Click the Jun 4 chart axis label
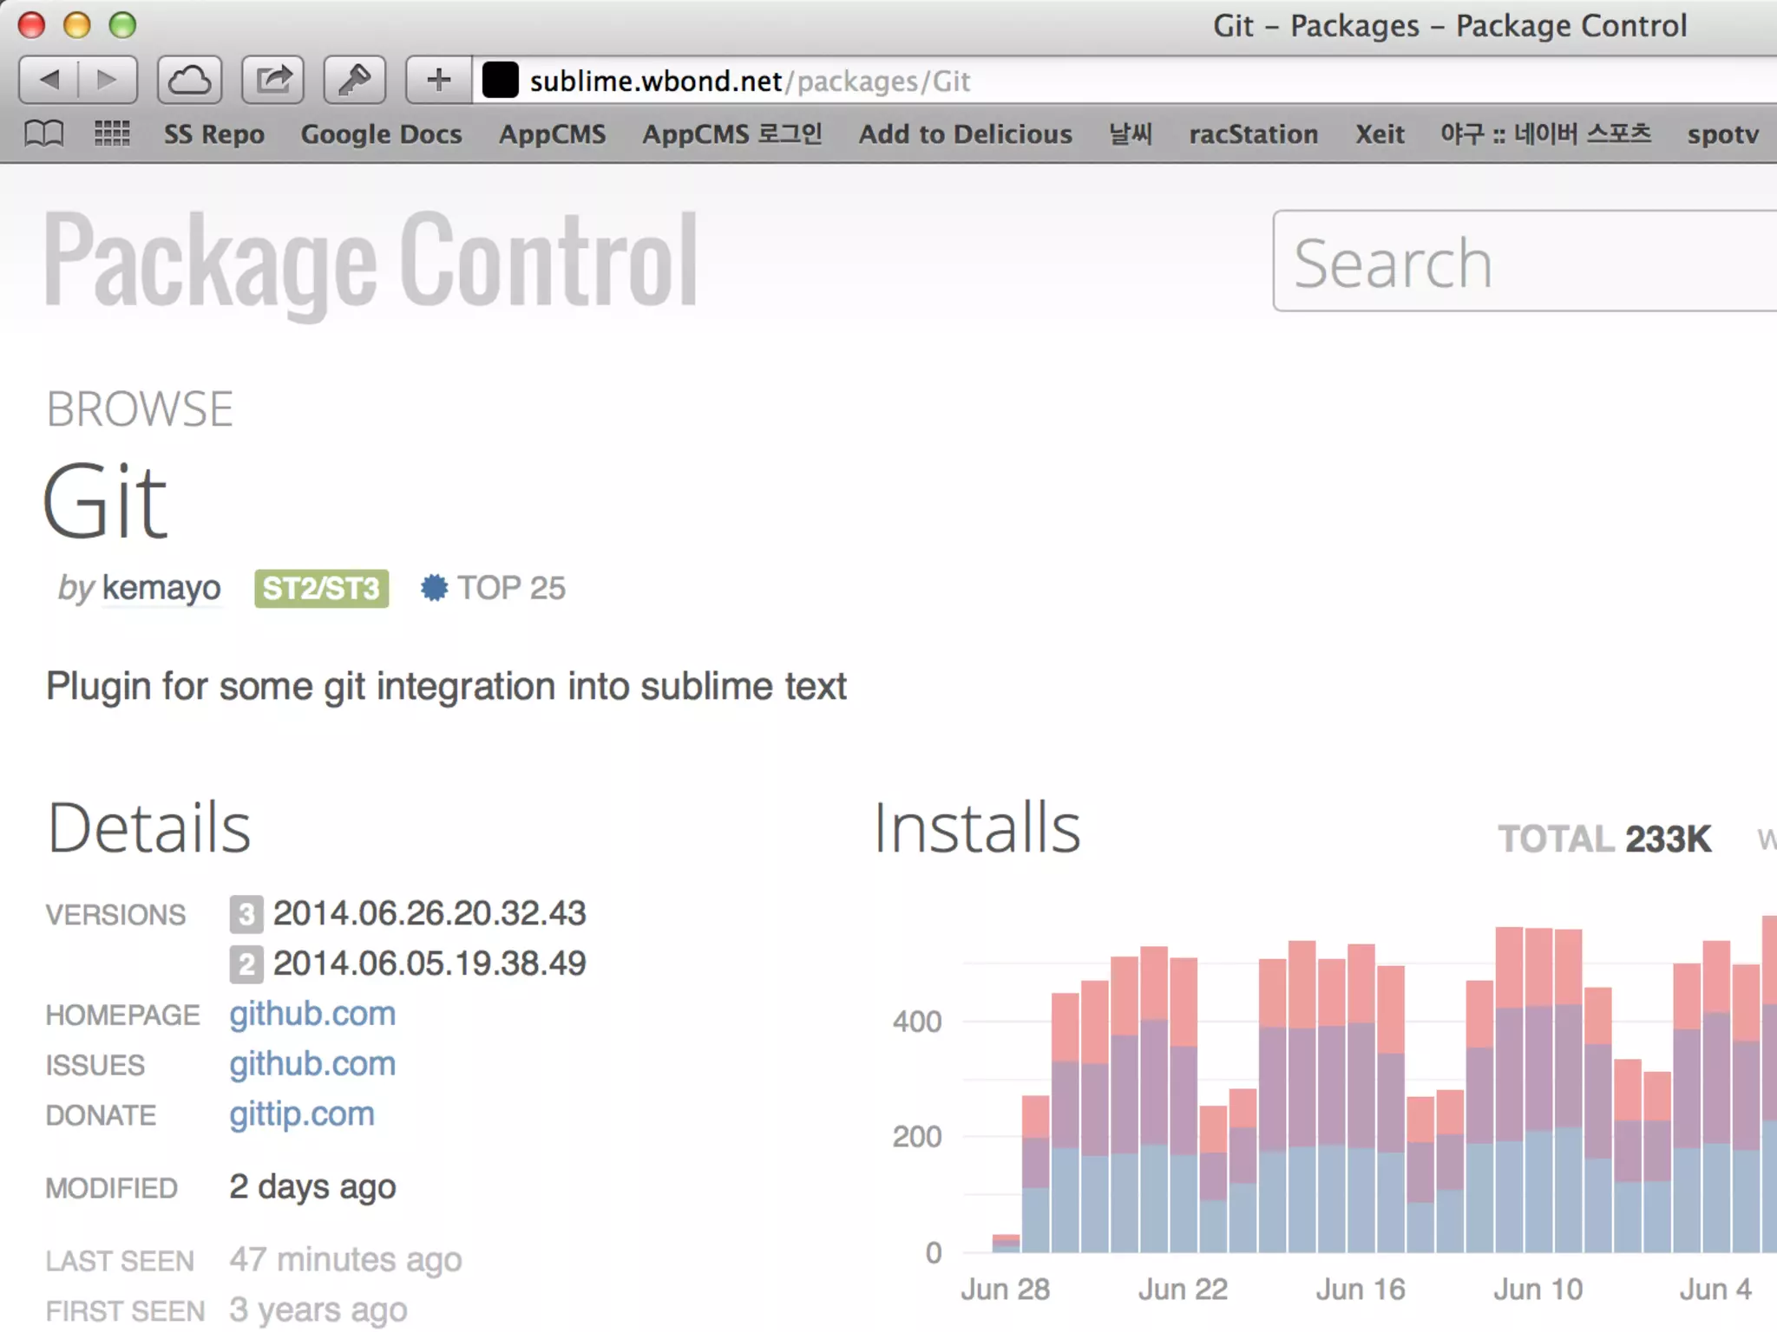This screenshot has height=1332, width=1777. coord(1715,1290)
